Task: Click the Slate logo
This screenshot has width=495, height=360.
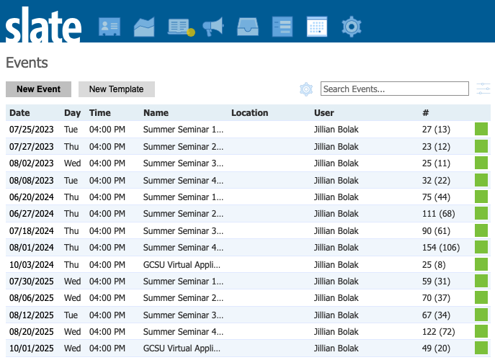Action: (x=43, y=25)
